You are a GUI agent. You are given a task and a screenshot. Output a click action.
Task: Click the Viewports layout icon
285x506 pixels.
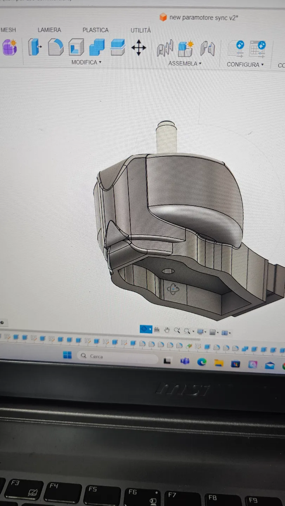[225, 332]
